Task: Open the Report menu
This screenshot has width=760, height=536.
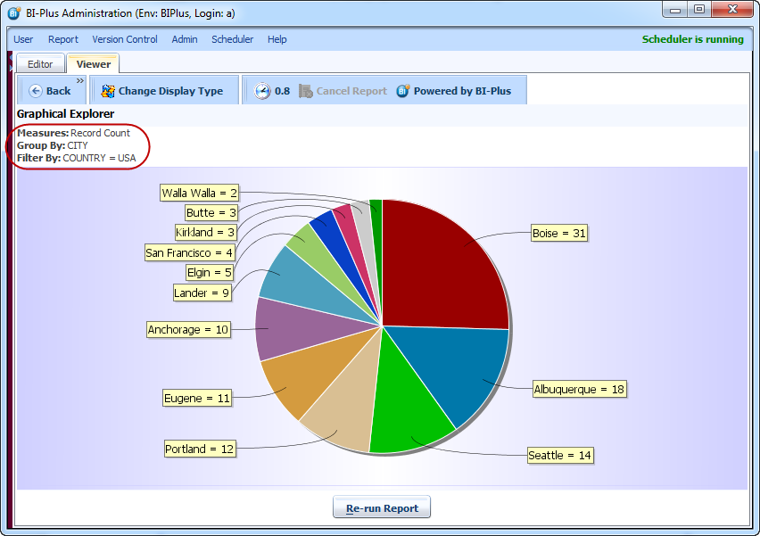Action: click(63, 39)
